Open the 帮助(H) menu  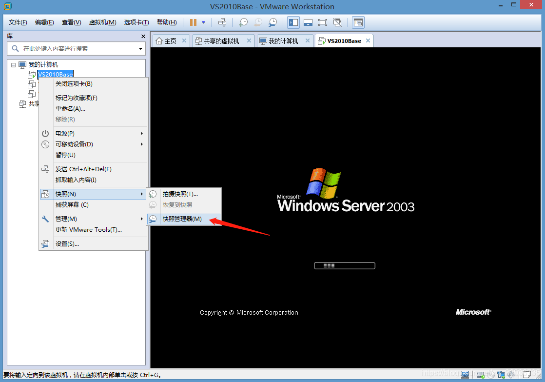tap(167, 22)
